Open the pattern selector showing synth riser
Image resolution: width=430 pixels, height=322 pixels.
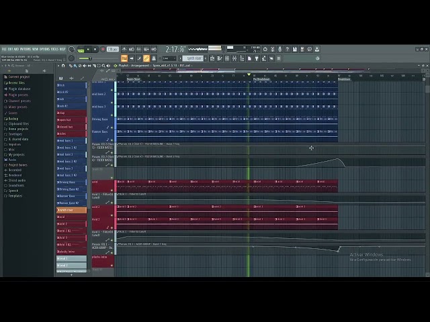(193, 58)
